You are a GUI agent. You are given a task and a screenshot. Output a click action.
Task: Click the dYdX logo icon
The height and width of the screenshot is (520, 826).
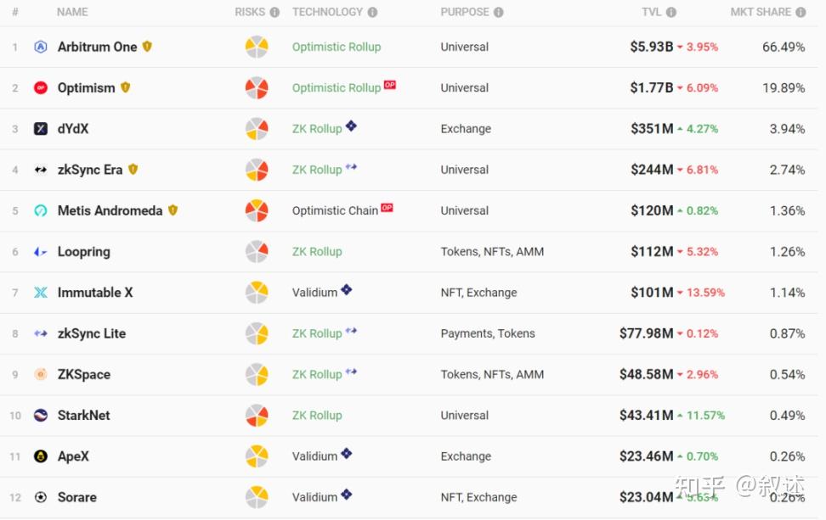coord(41,129)
